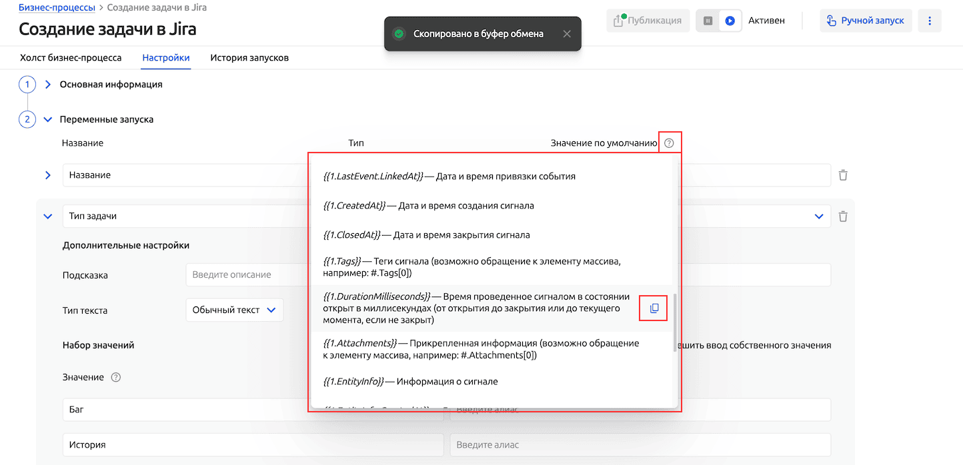Delete the Тип задачи variable row
Viewport: 963px width, 465px height.
[x=843, y=217]
